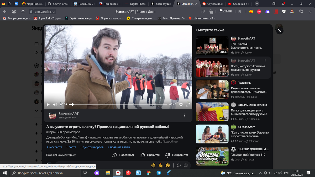Open Три Счастья video thumbnail

(212, 45)
